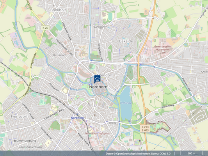Select the K 26 road shield
Screen dimensions: 208x156
tap(45, 28)
